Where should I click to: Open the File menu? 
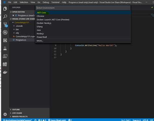(9, 2)
